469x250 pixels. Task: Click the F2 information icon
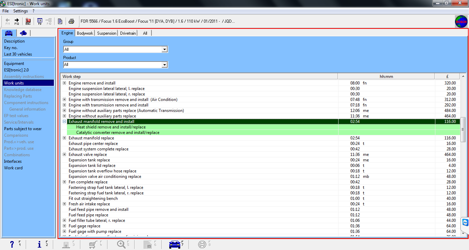click(39, 244)
